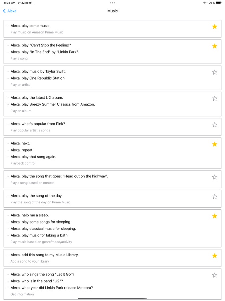Star the "play music by Taylor Swift" card

(215, 72)
